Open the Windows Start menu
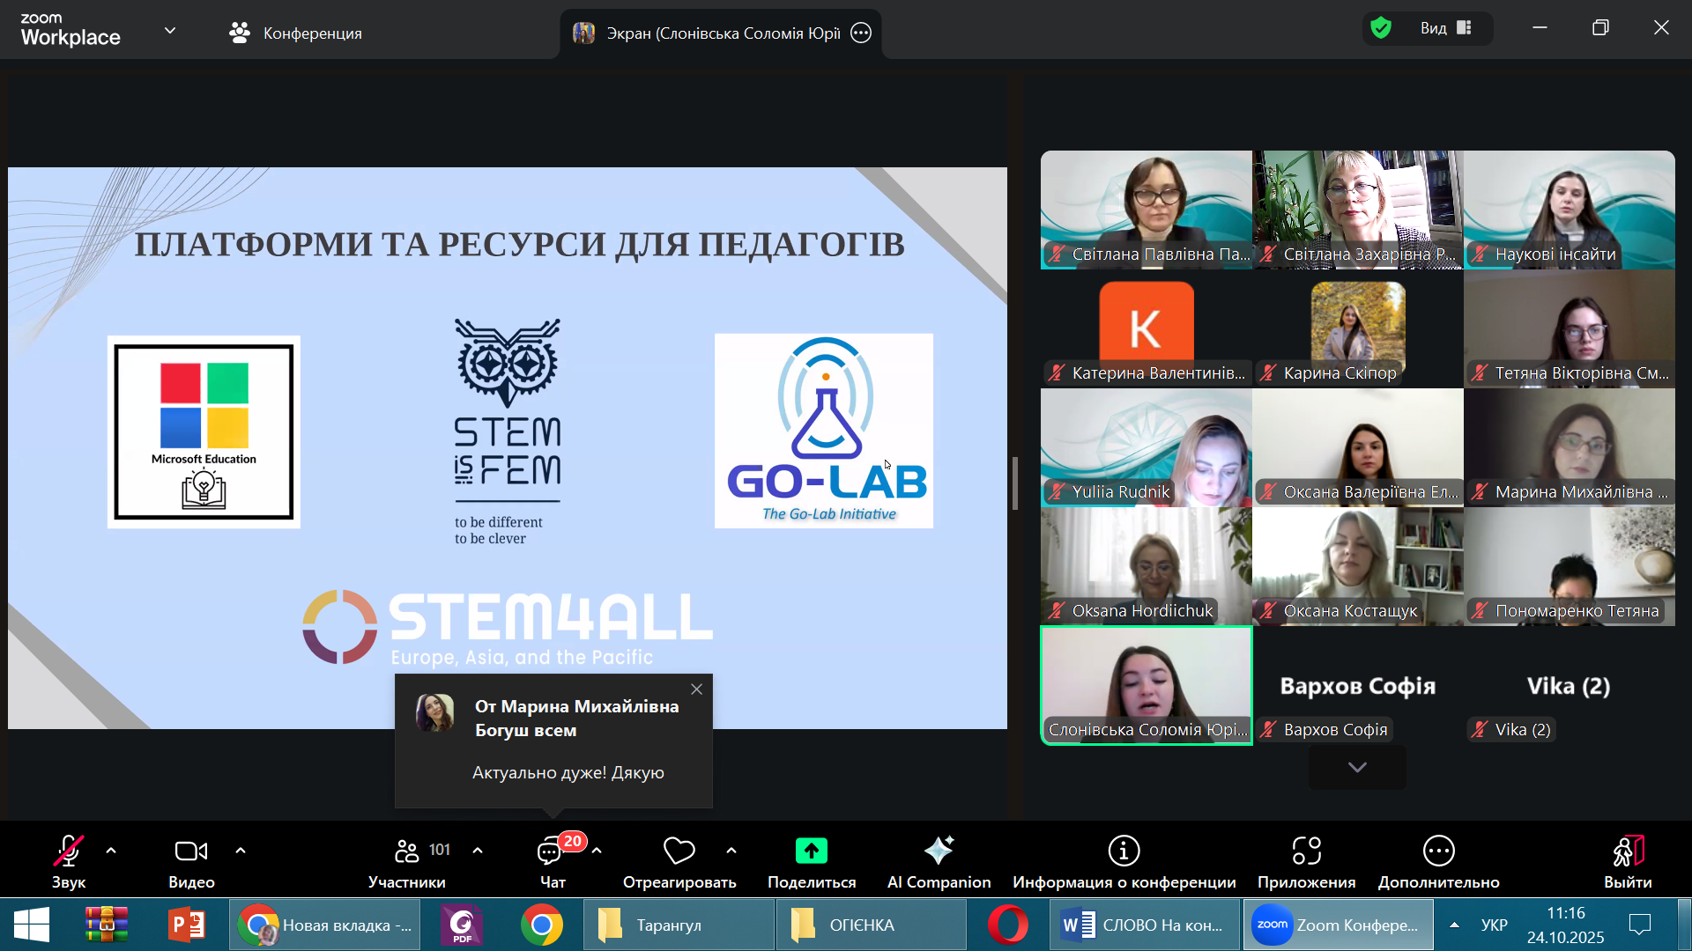1692x951 pixels. click(32, 925)
